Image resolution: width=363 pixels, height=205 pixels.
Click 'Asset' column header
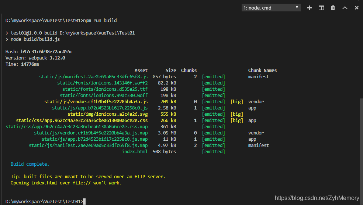(141, 70)
